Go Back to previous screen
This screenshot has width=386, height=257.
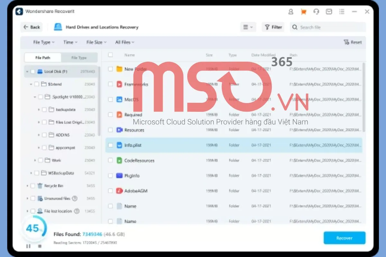tap(32, 27)
